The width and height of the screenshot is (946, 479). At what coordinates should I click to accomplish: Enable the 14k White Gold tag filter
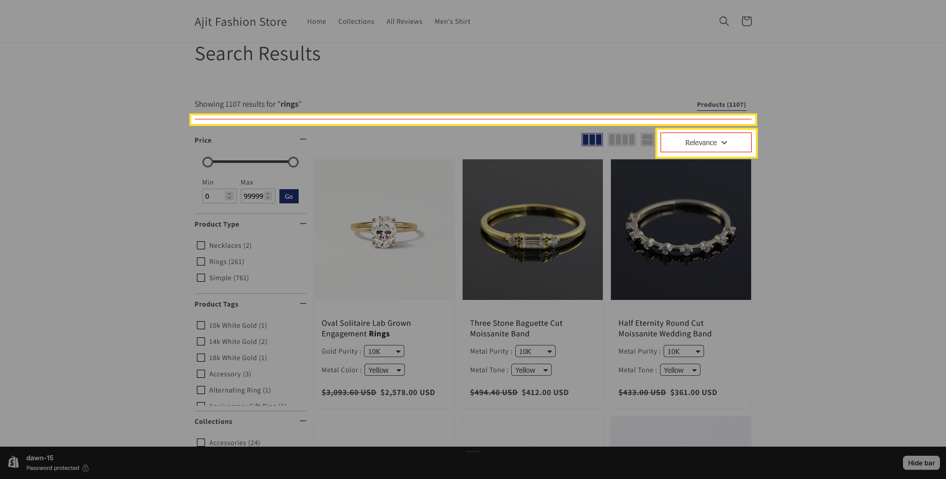coord(201,341)
